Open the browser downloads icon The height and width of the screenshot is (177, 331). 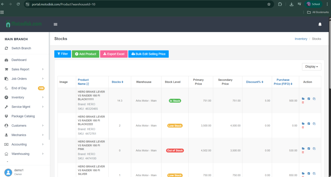pos(291,4)
